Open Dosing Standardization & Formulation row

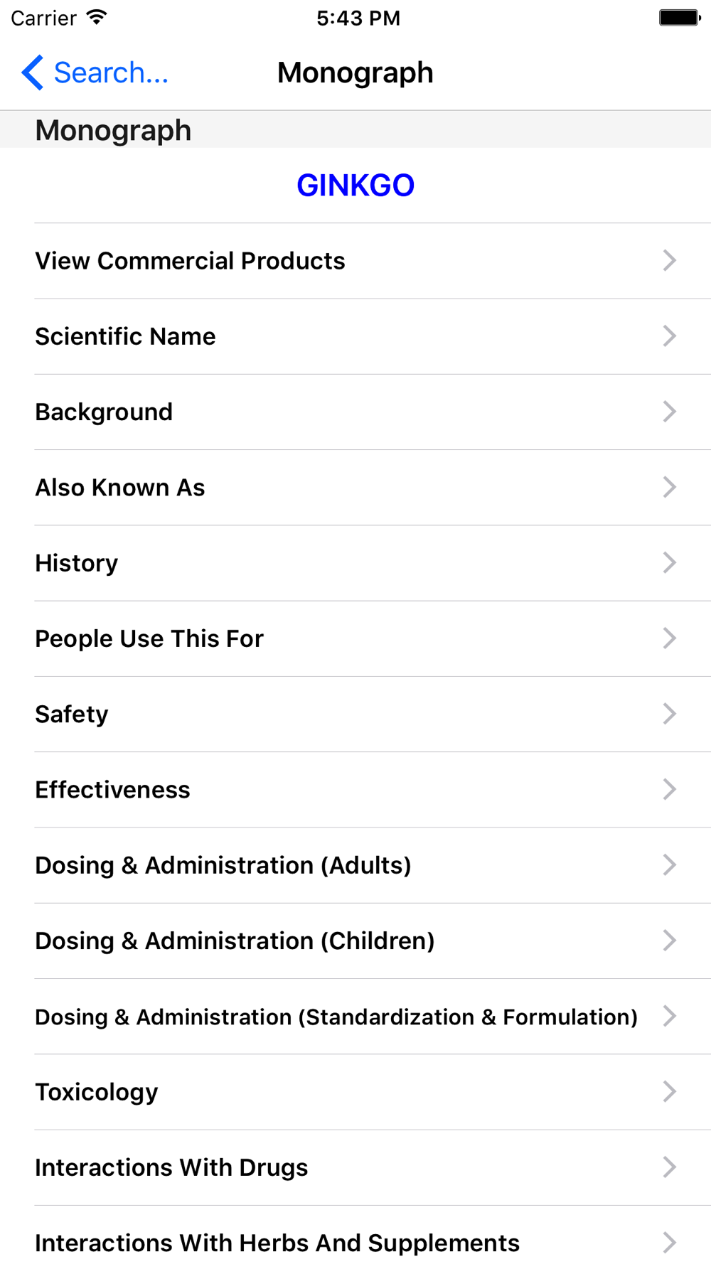[355, 1017]
